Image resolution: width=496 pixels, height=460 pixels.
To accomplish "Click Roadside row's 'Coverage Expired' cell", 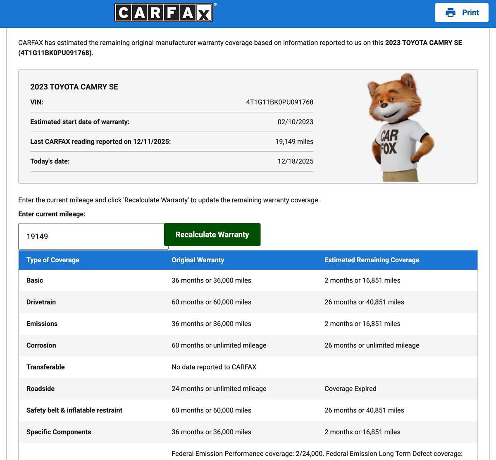I will pos(351,389).
